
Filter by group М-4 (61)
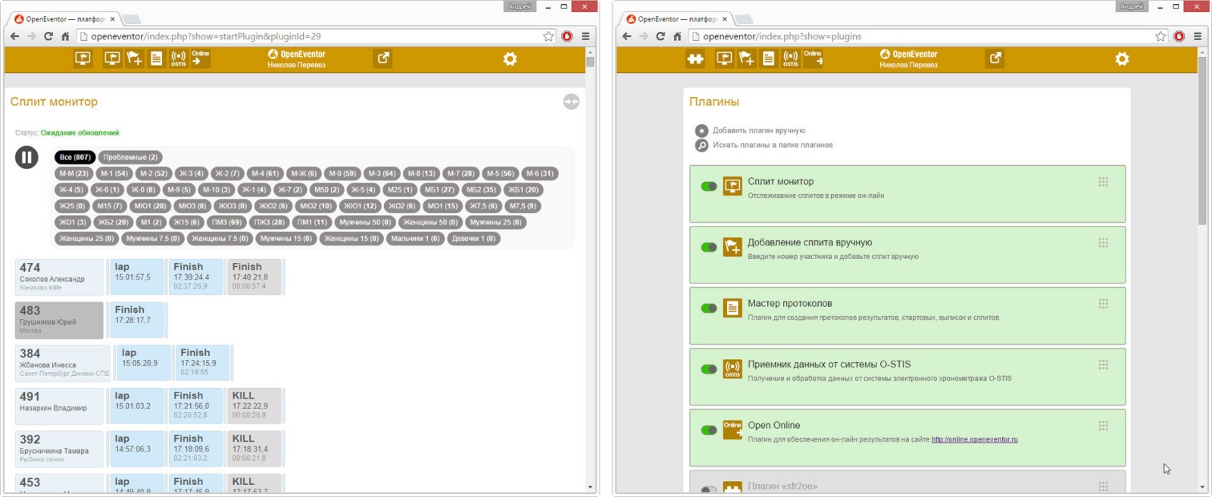tap(265, 173)
